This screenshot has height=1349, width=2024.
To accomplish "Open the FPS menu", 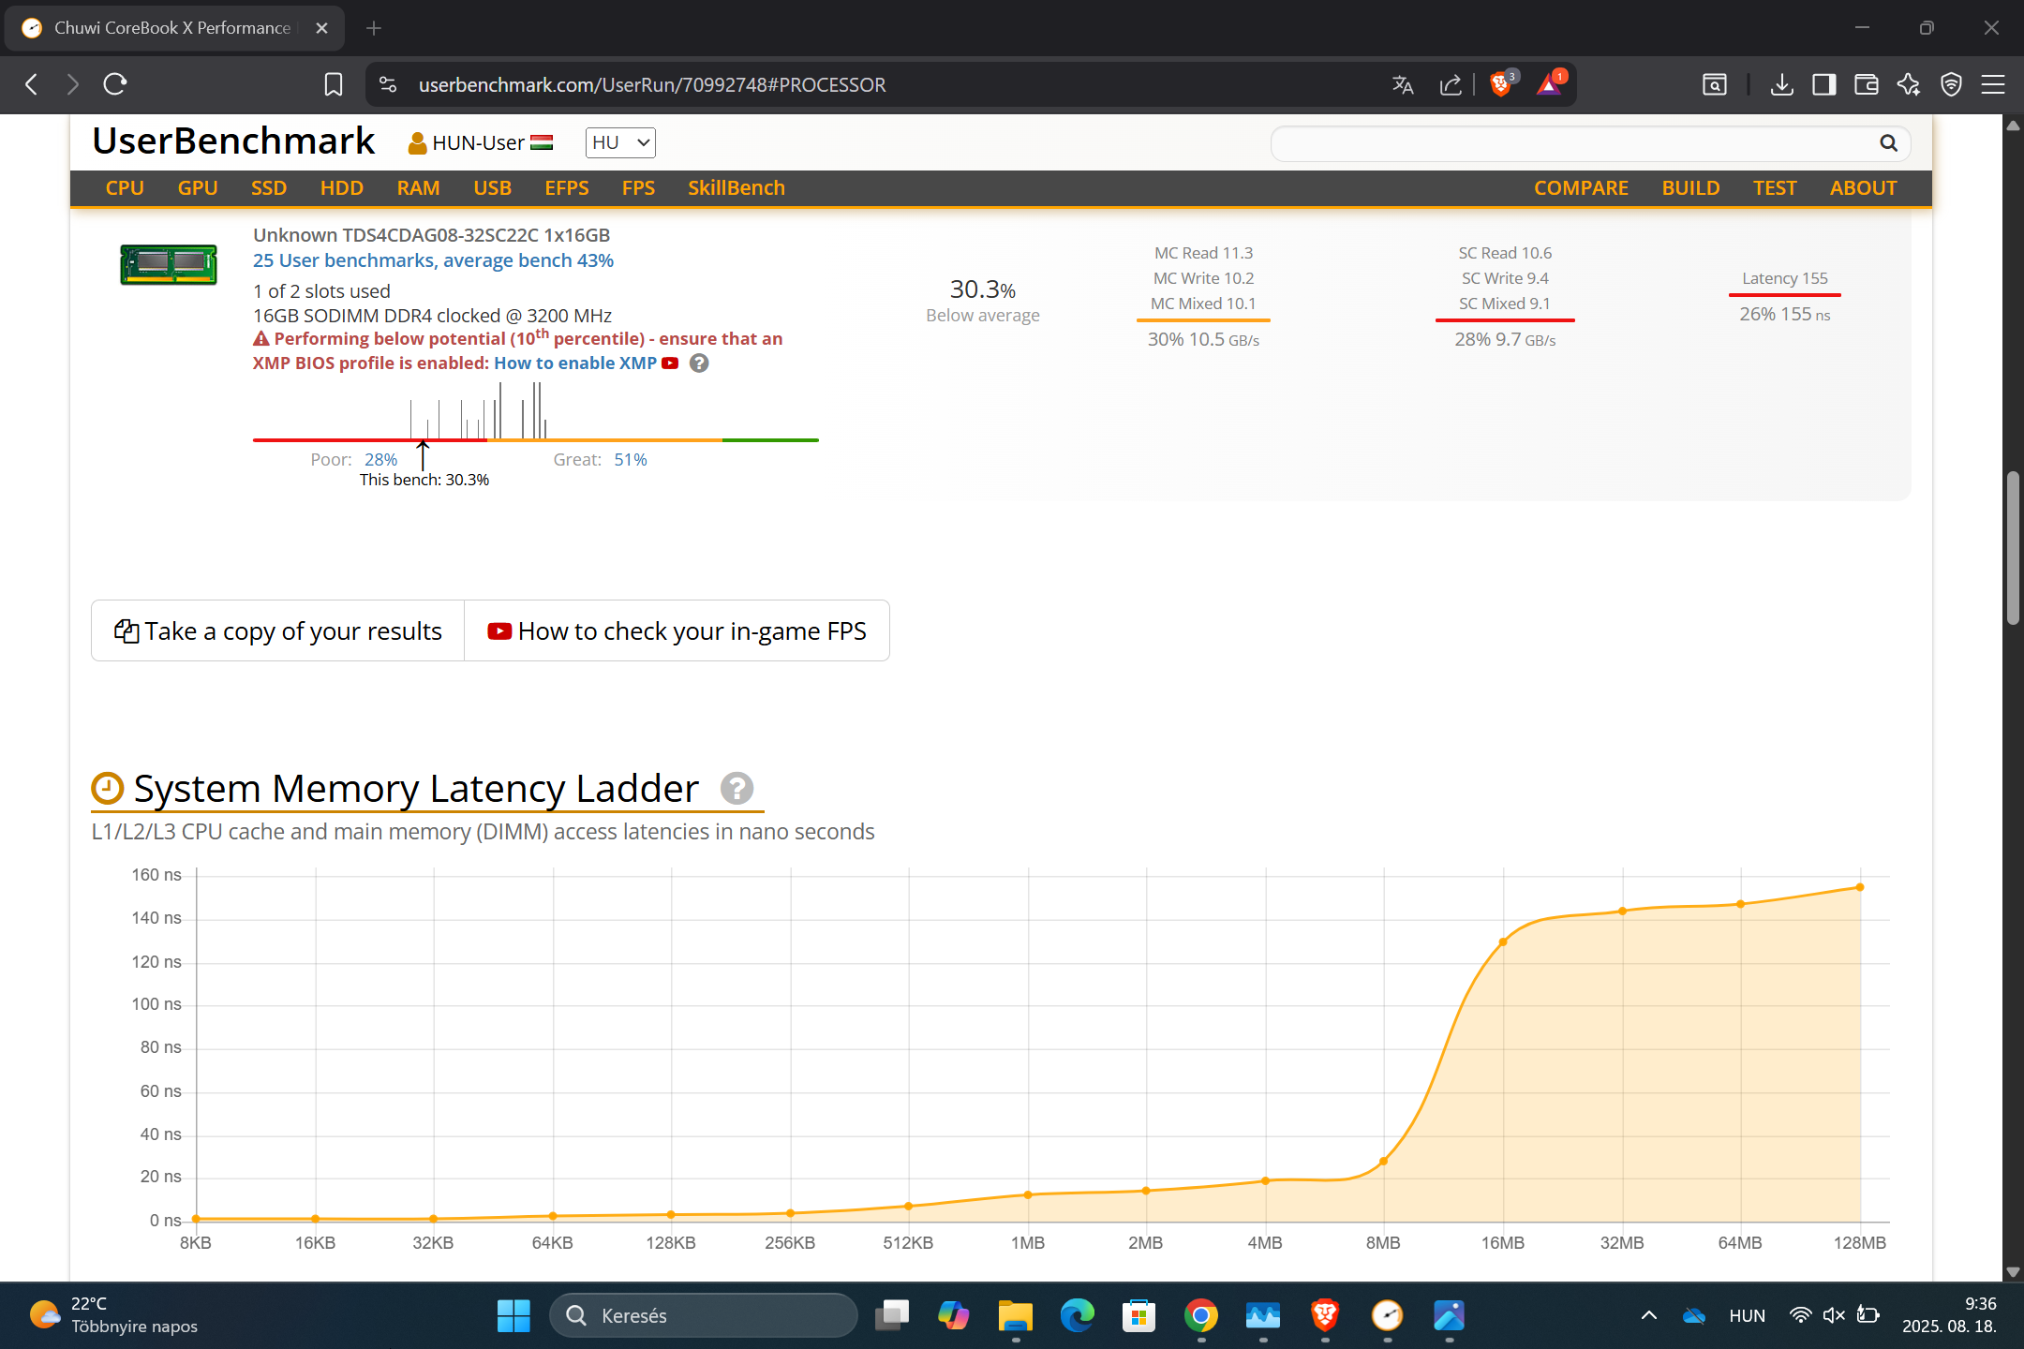I will pos(638,188).
